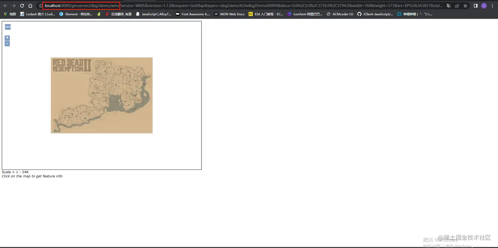
Task: Open the JavaScript AlloyTeam bookmark
Action: point(153,14)
